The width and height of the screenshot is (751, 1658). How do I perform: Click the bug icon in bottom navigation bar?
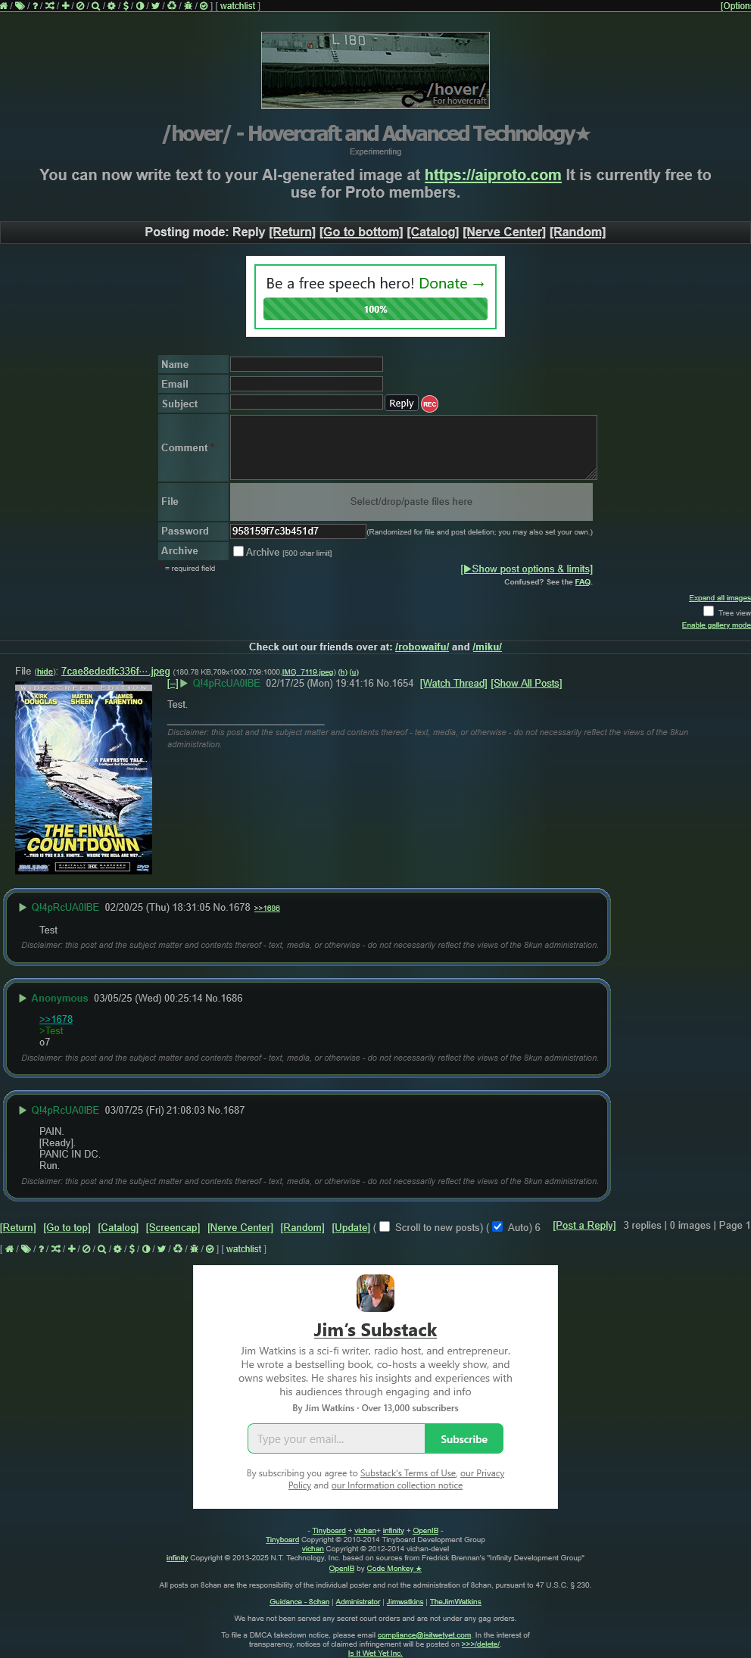pyautogui.click(x=194, y=1249)
